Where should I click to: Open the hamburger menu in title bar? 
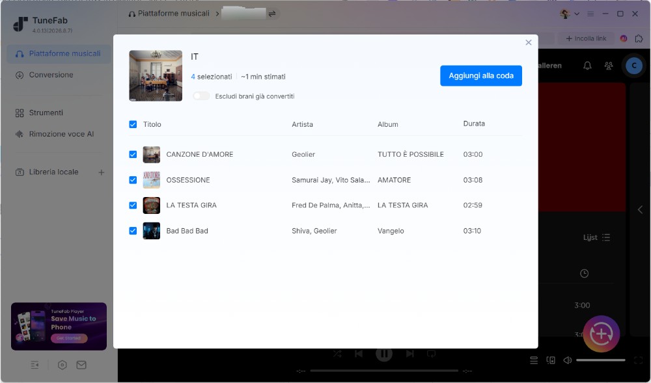(590, 14)
